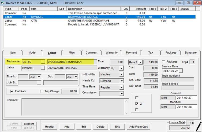
Task: Open the Signature tab
Action: pyautogui.click(x=190, y=53)
